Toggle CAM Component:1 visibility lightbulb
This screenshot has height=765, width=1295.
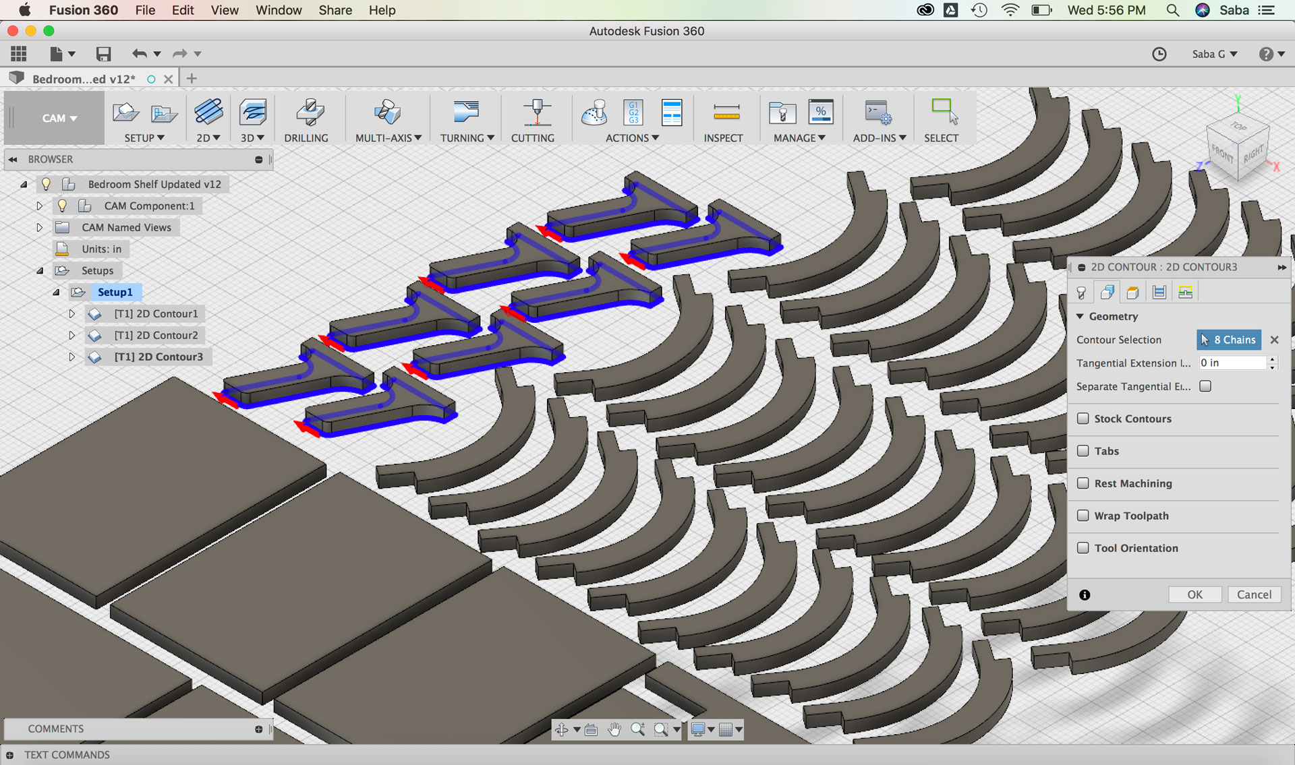point(62,206)
